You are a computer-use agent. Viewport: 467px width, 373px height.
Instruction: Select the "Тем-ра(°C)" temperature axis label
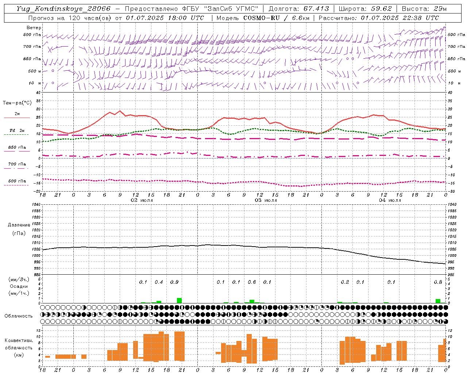coord(17,103)
